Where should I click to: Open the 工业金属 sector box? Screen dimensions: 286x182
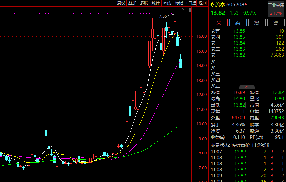point(276,9)
